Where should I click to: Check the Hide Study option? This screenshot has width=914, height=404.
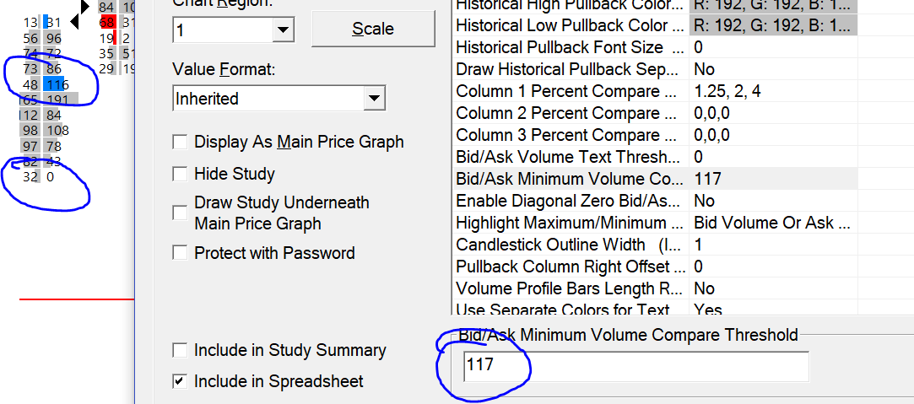click(x=180, y=175)
